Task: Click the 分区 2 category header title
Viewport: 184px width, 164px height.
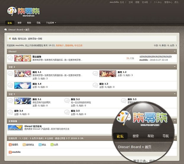Action: tap(12, 67)
